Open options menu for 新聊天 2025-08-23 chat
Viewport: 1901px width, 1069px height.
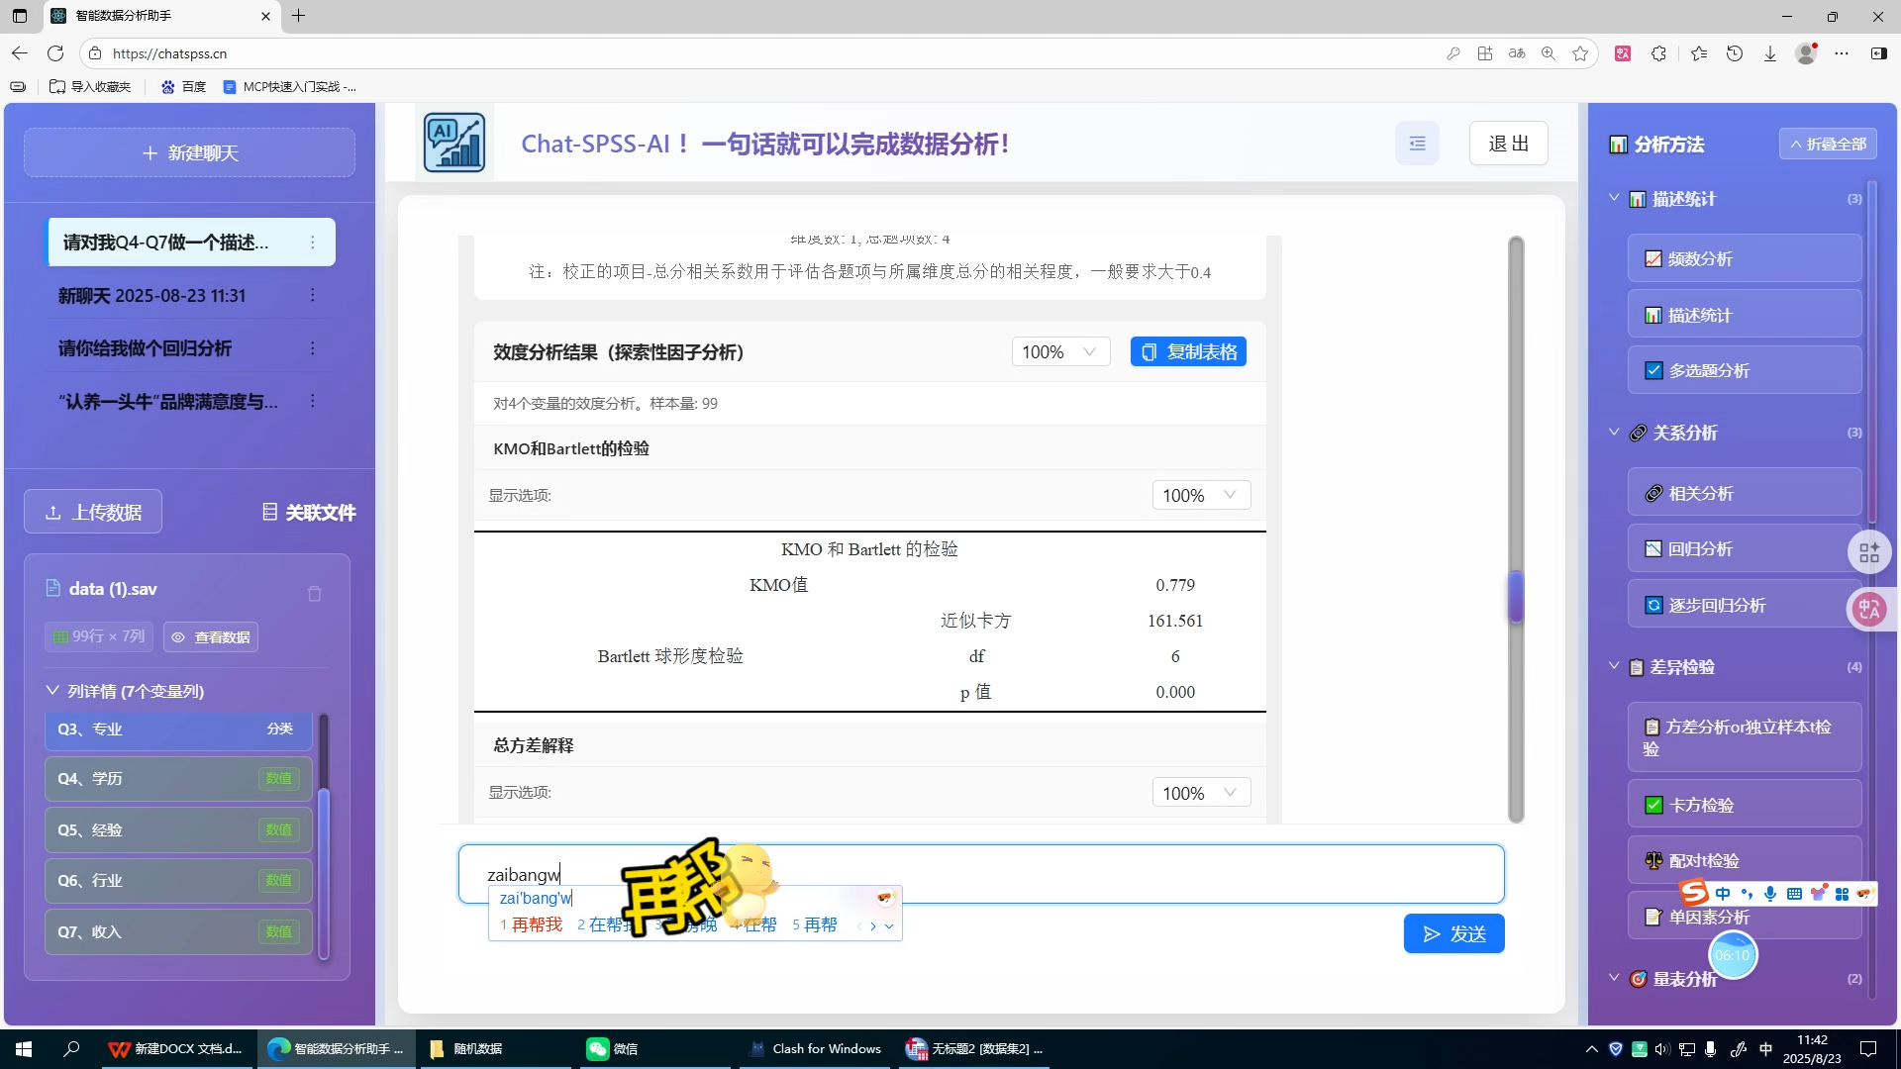pos(313,295)
